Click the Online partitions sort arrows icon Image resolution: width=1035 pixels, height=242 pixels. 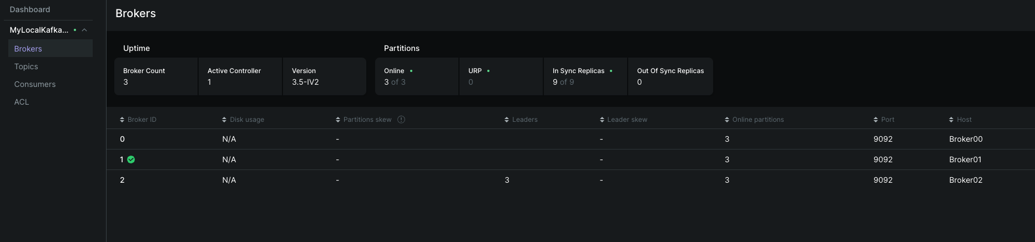(x=727, y=120)
